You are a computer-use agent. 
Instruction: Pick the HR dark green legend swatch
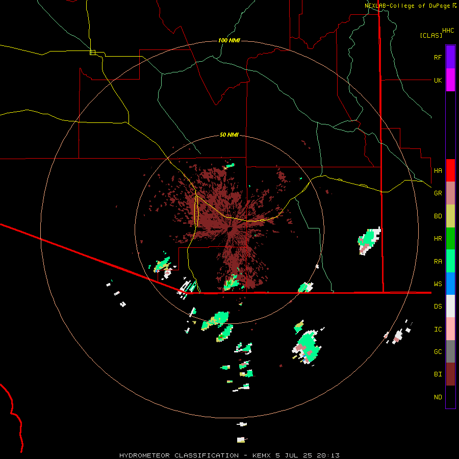click(x=450, y=239)
